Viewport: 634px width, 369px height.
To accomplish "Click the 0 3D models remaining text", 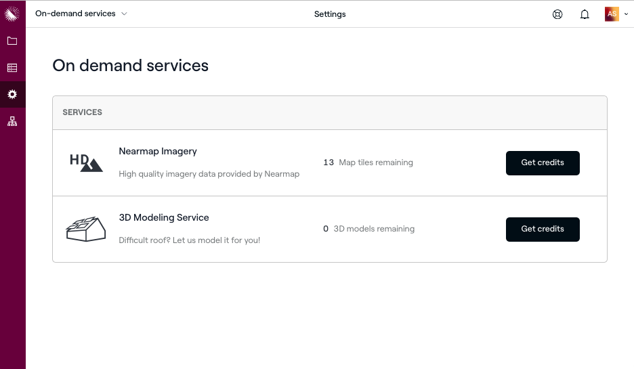I will 368,229.
